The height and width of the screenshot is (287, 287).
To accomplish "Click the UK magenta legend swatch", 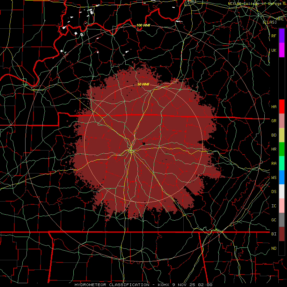I will tap(282, 50).
